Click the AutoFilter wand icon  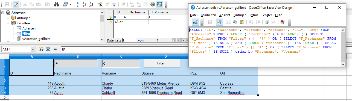click(100, 4)
